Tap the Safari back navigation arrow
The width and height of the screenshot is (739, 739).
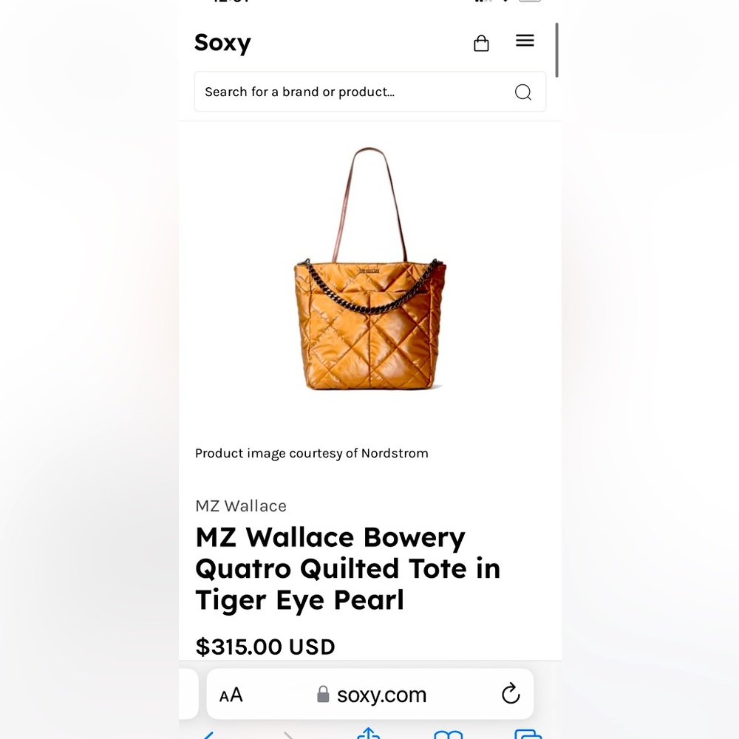[x=208, y=735]
